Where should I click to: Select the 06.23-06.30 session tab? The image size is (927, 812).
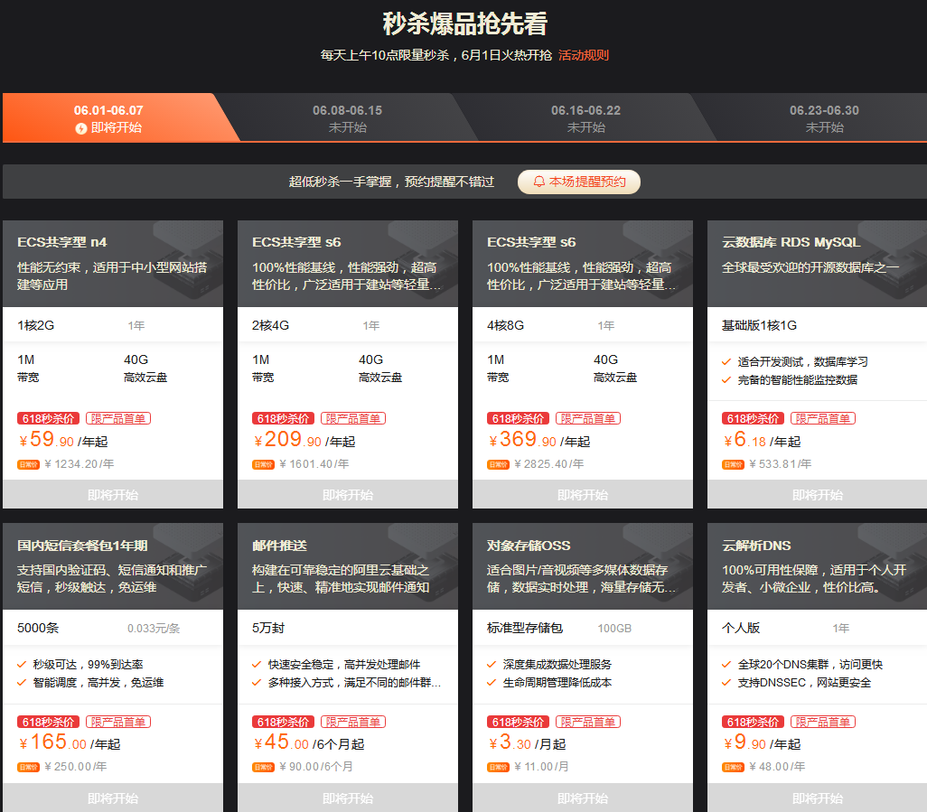tap(824, 118)
